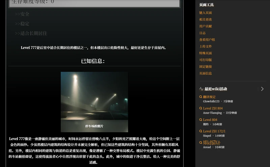This screenshot has width=270, height=167.
Task: Click the icon beside Level 804
Action: coord(200,120)
